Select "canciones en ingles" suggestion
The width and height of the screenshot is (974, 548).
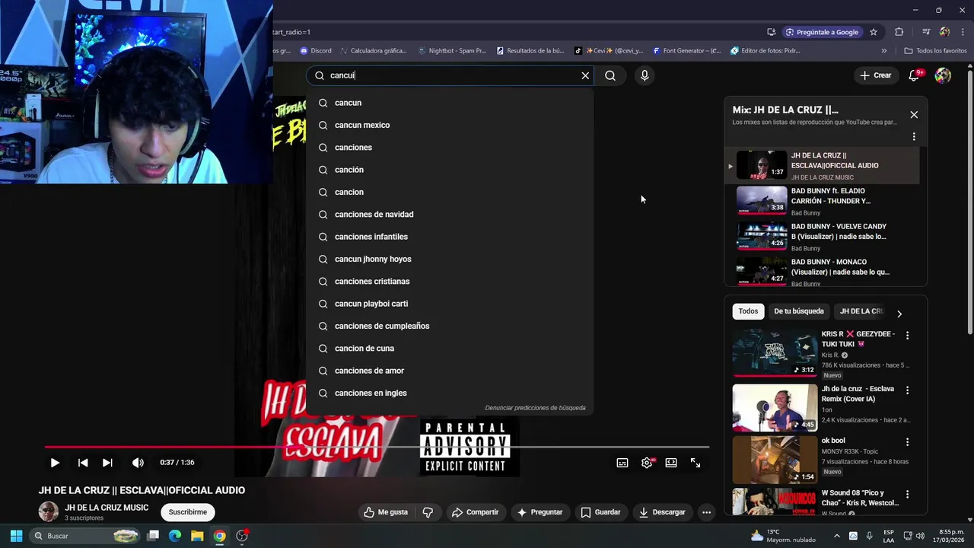pyautogui.click(x=450, y=393)
